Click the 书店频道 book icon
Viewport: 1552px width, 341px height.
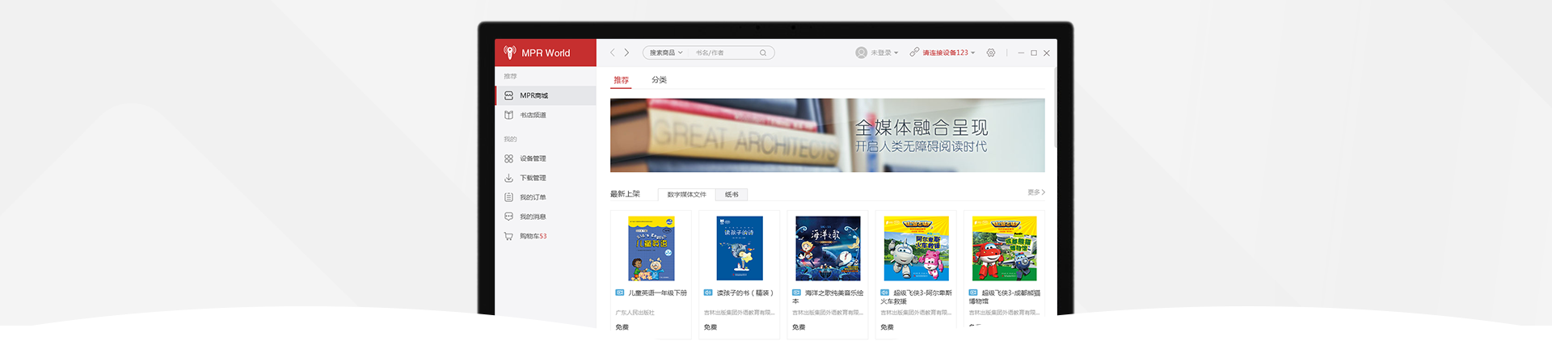(x=508, y=115)
